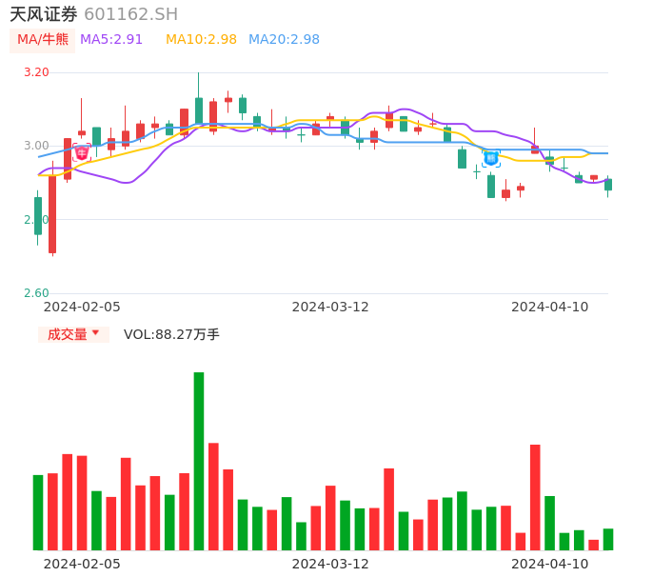The image size is (653, 577).
Task: Click the 2.60 price axis label
Action: (x=36, y=293)
